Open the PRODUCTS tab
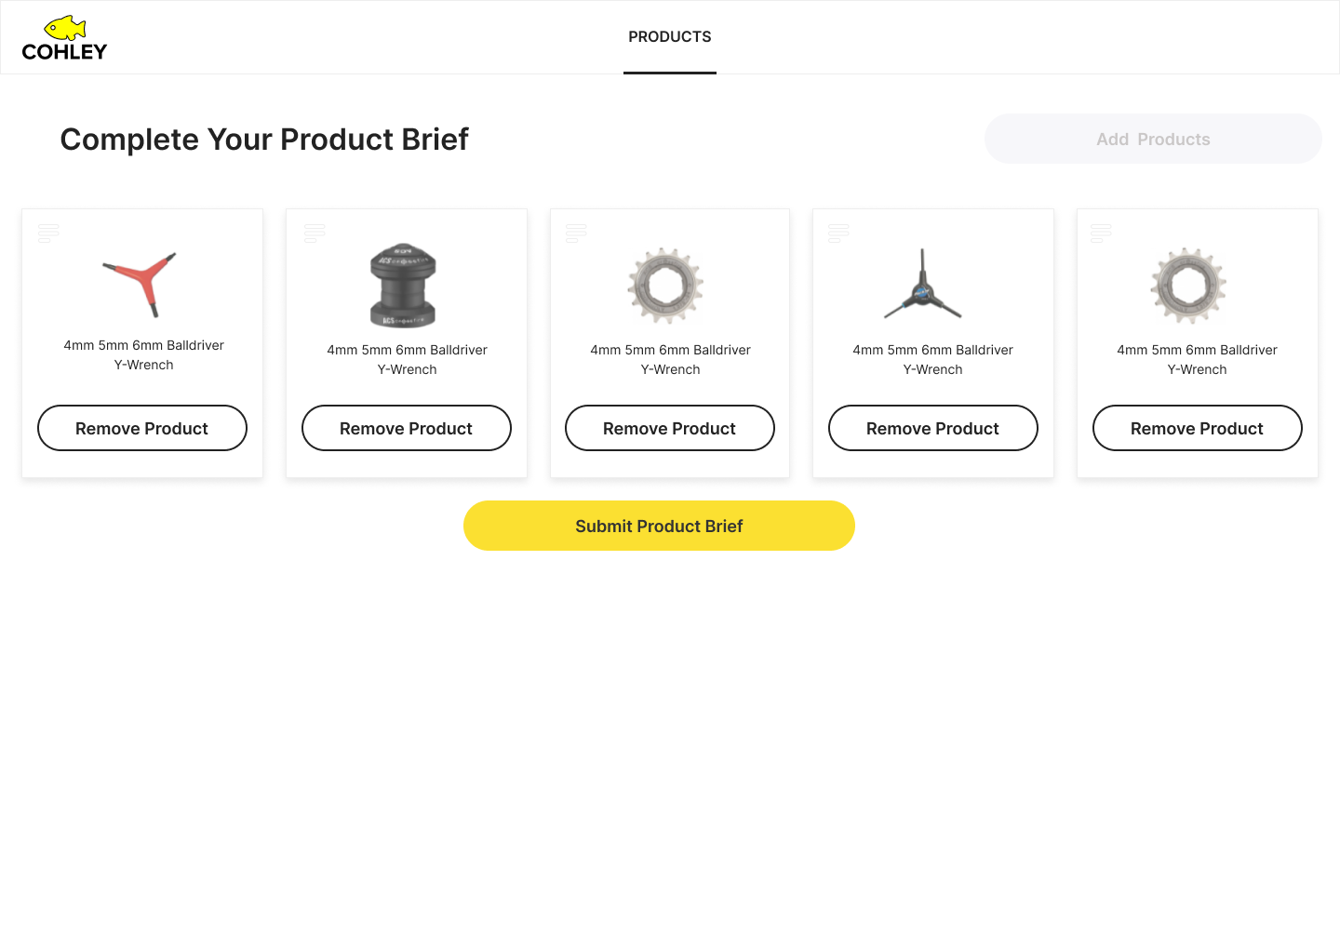1340x947 pixels. pos(669,37)
